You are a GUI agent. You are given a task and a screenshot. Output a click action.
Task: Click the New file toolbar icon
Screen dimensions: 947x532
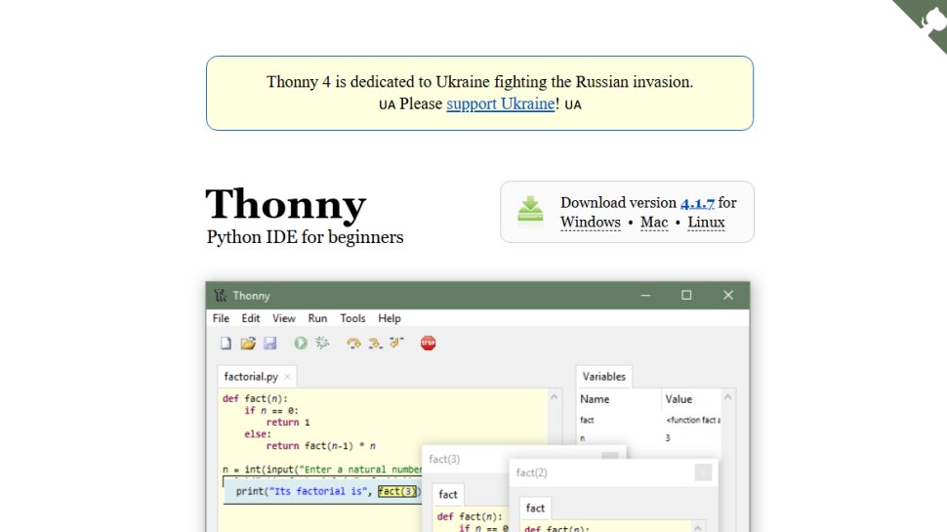pos(226,343)
